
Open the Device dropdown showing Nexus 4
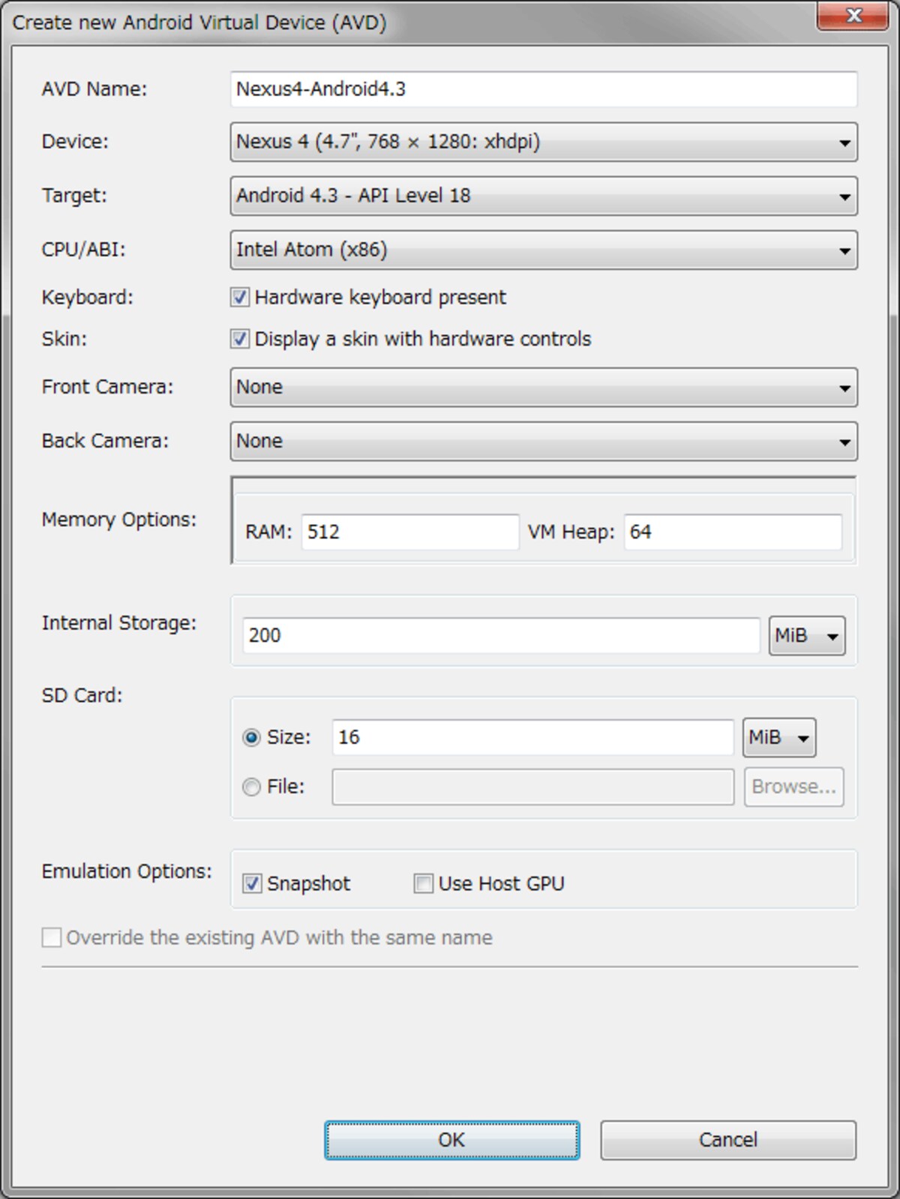click(x=544, y=142)
